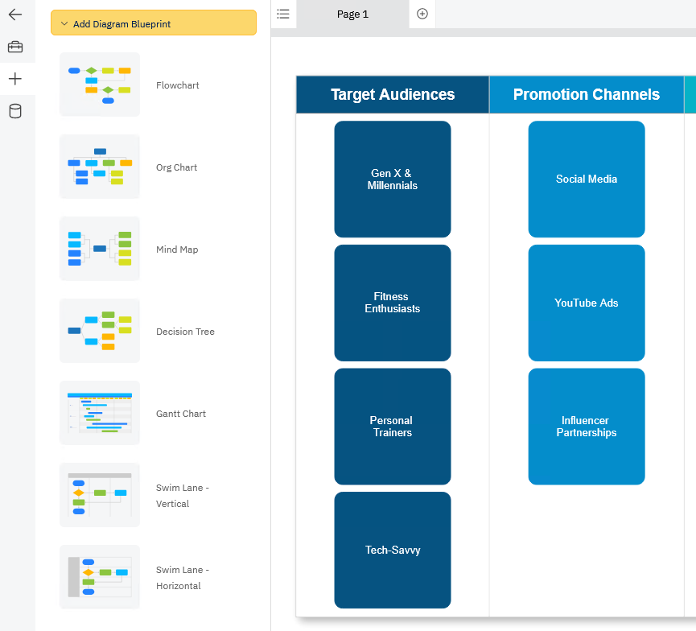
Task: Choose the Mind Map blueprint
Action: click(x=99, y=249)
